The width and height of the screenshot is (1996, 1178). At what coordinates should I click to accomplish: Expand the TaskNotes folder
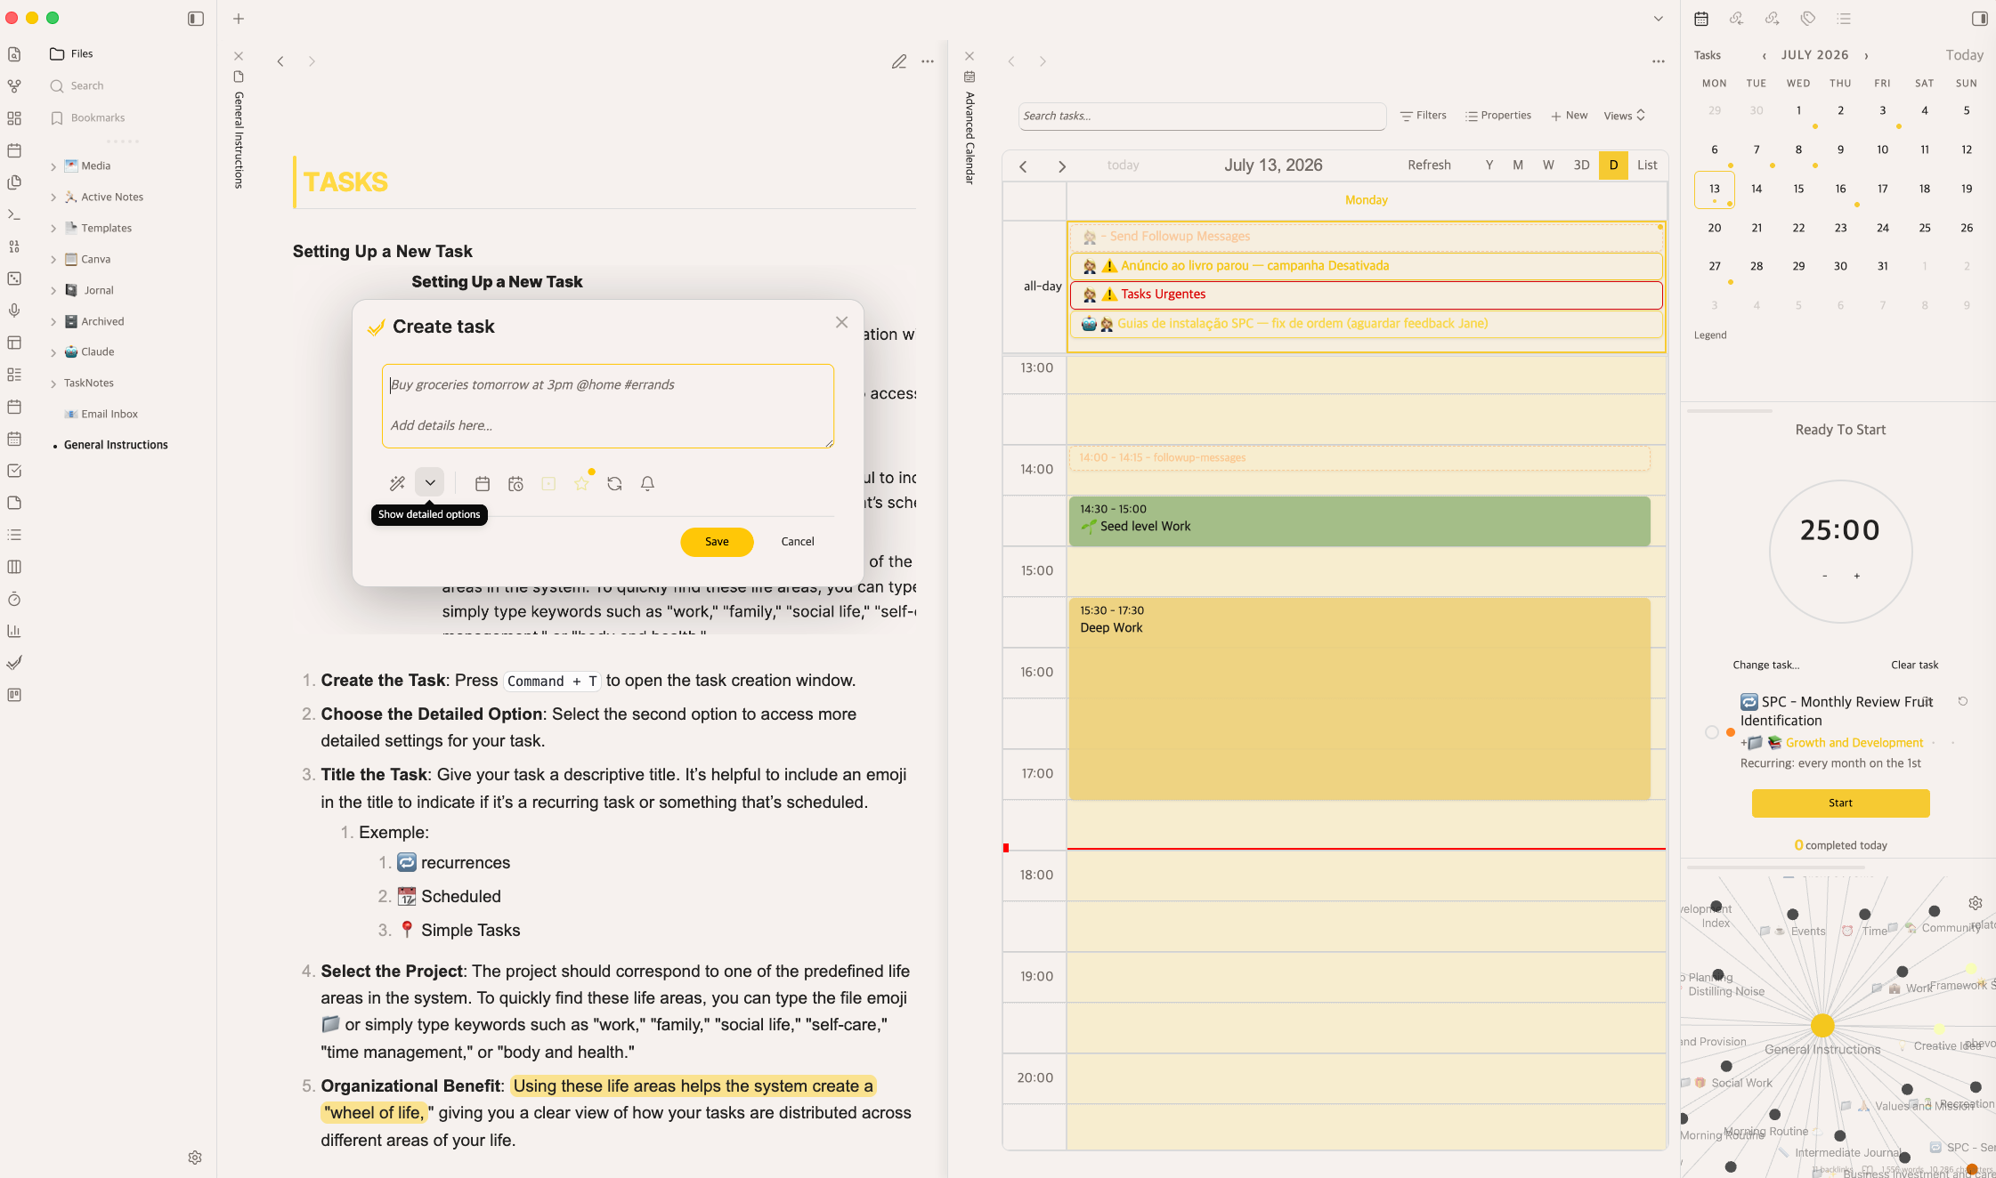53,383
